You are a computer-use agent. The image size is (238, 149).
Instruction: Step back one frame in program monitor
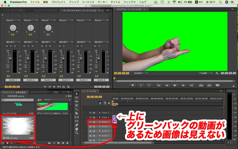(x=167, y=86)
